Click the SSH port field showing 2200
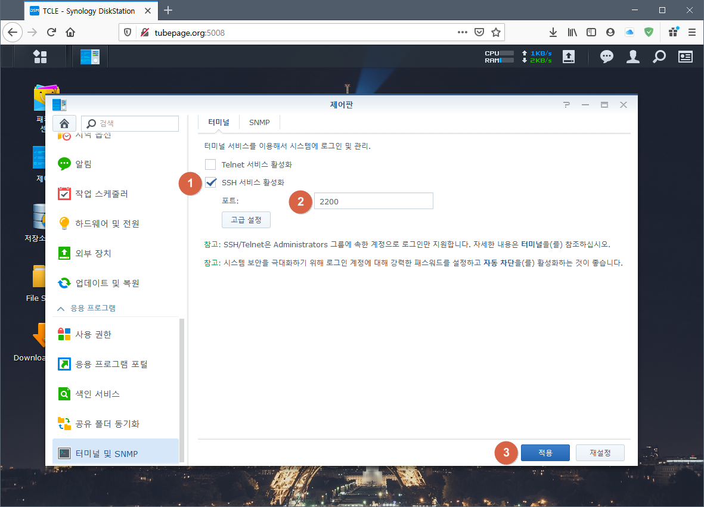 pyautogui.click(x=374, y=201)
